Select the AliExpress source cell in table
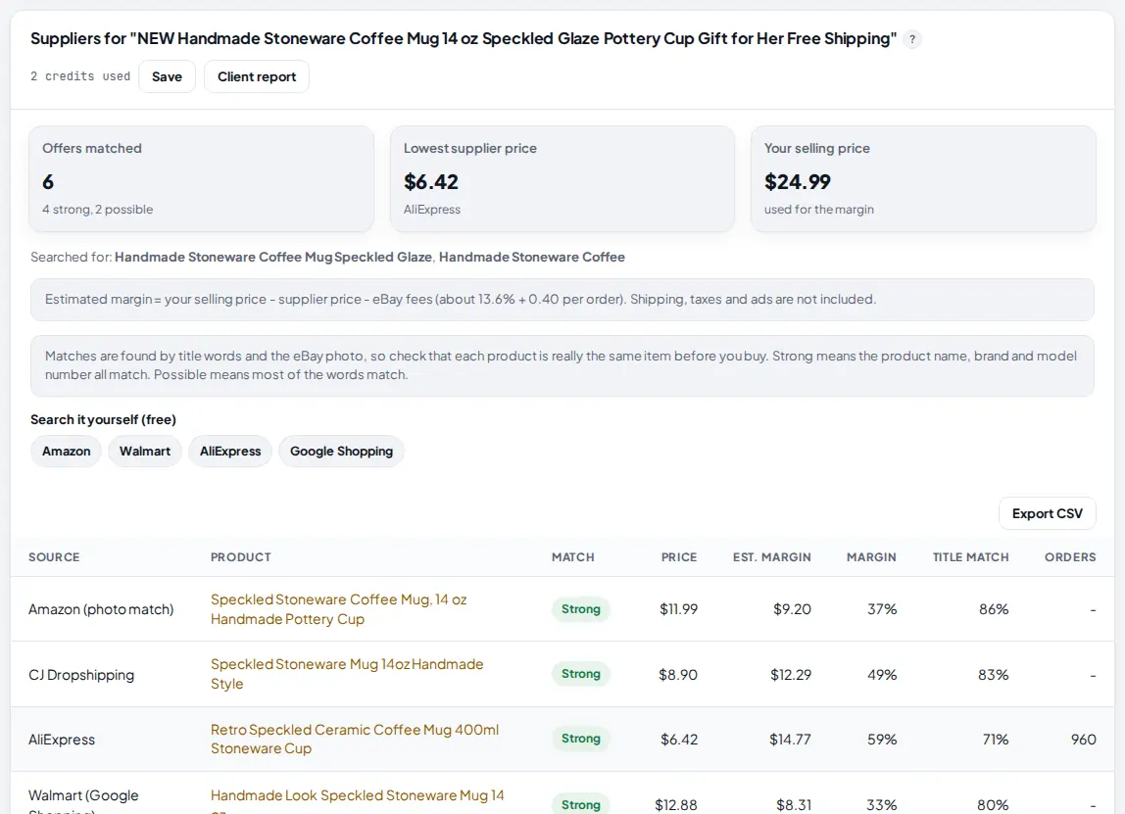 tap(61, 740)
